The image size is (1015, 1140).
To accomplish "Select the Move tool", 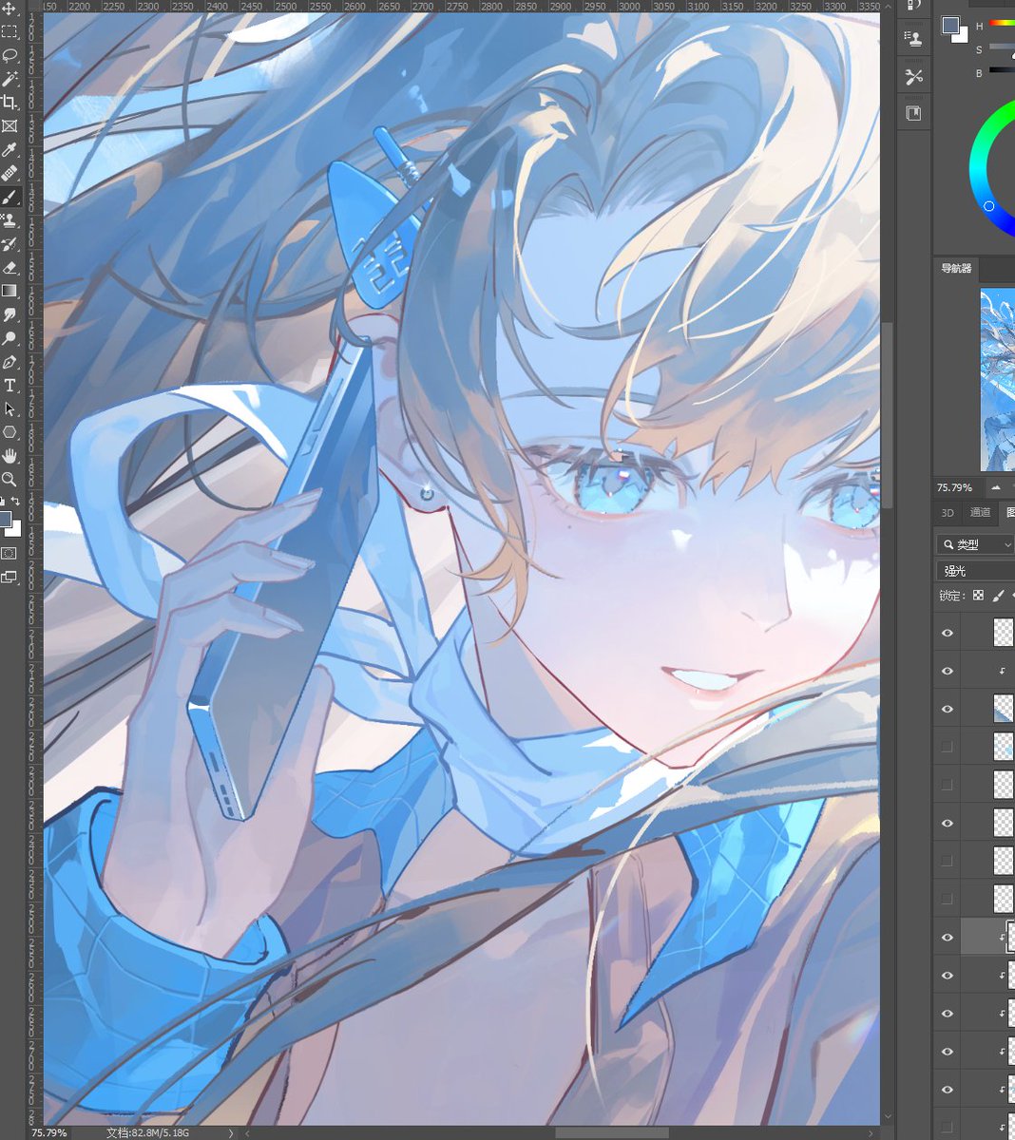I will point(10,9).
